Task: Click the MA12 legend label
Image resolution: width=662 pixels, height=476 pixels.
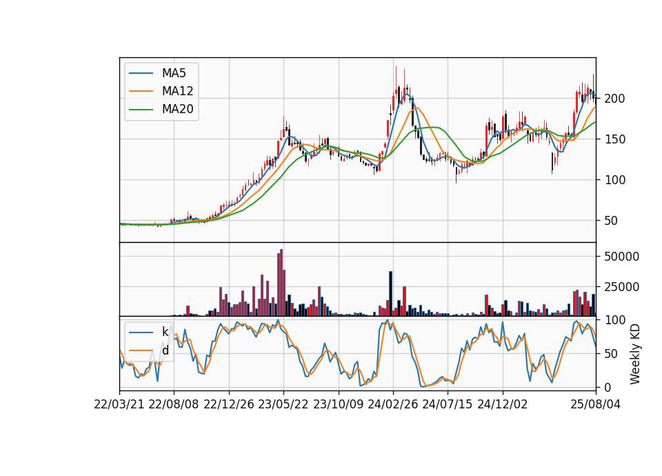Action: tap(177, 91)
